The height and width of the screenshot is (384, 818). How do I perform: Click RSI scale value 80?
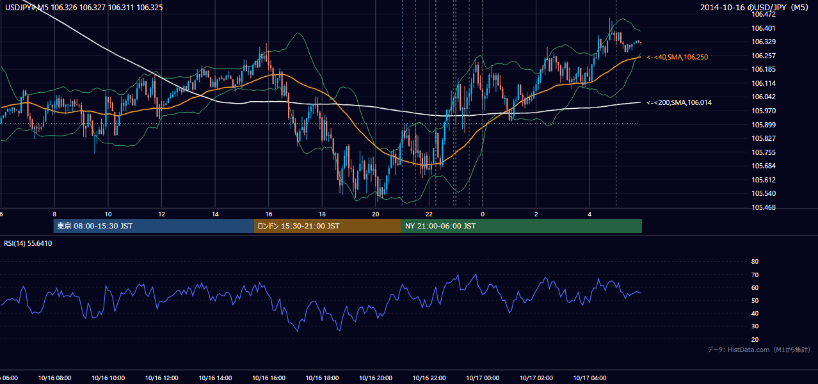pos(755,262)
